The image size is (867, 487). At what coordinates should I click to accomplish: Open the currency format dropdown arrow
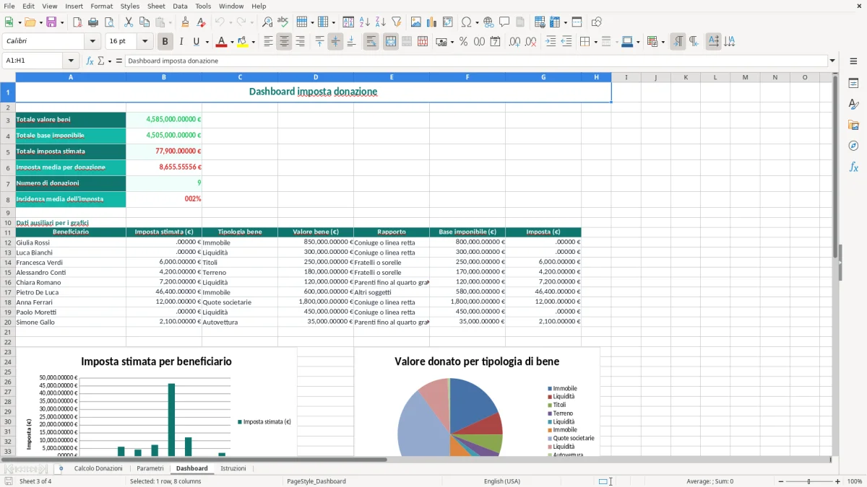[452, 42]
